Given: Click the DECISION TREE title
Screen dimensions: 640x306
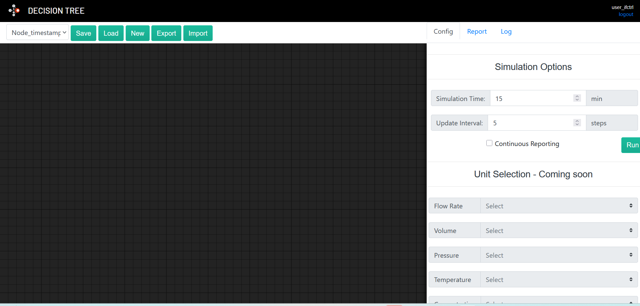Looking at the screenshot, I should (56, 11).
